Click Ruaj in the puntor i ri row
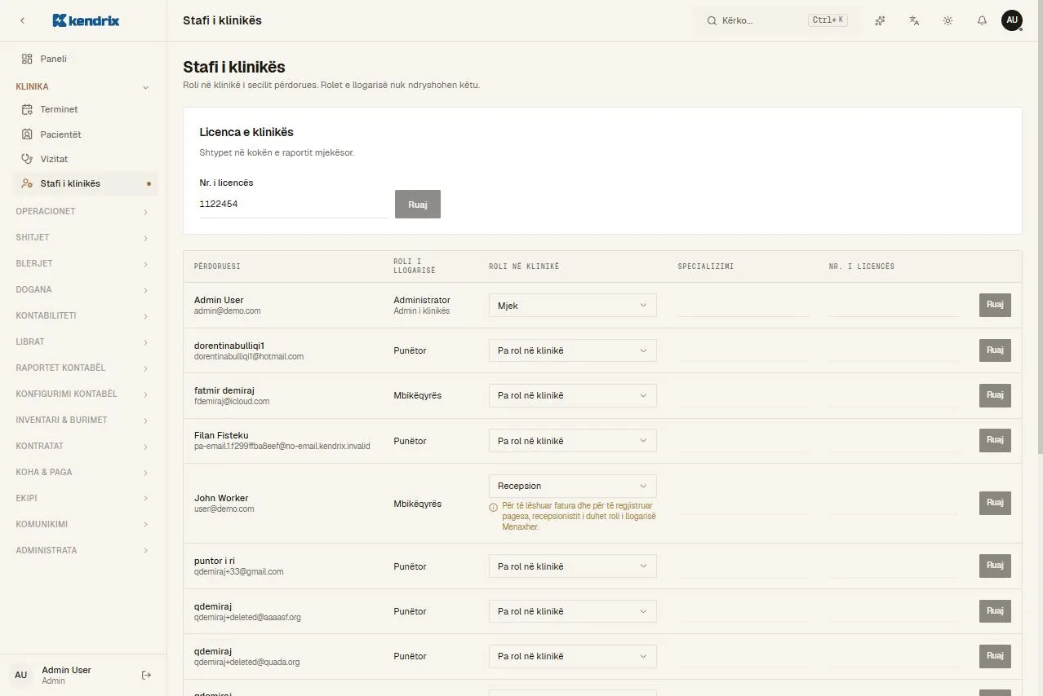 [995, 566]
